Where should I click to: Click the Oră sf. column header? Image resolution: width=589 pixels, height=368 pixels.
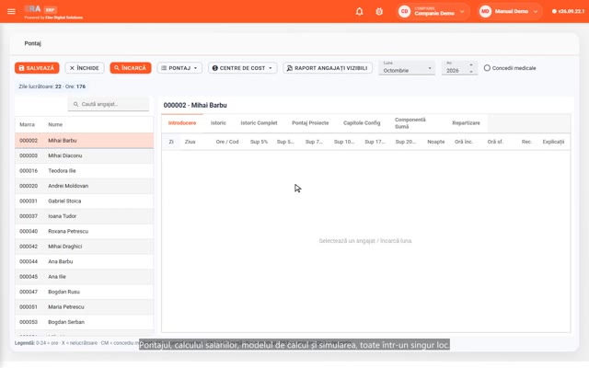pyautogui.click(x=495, y=142)
